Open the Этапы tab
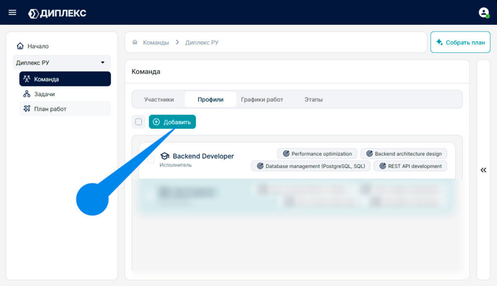 314,100
